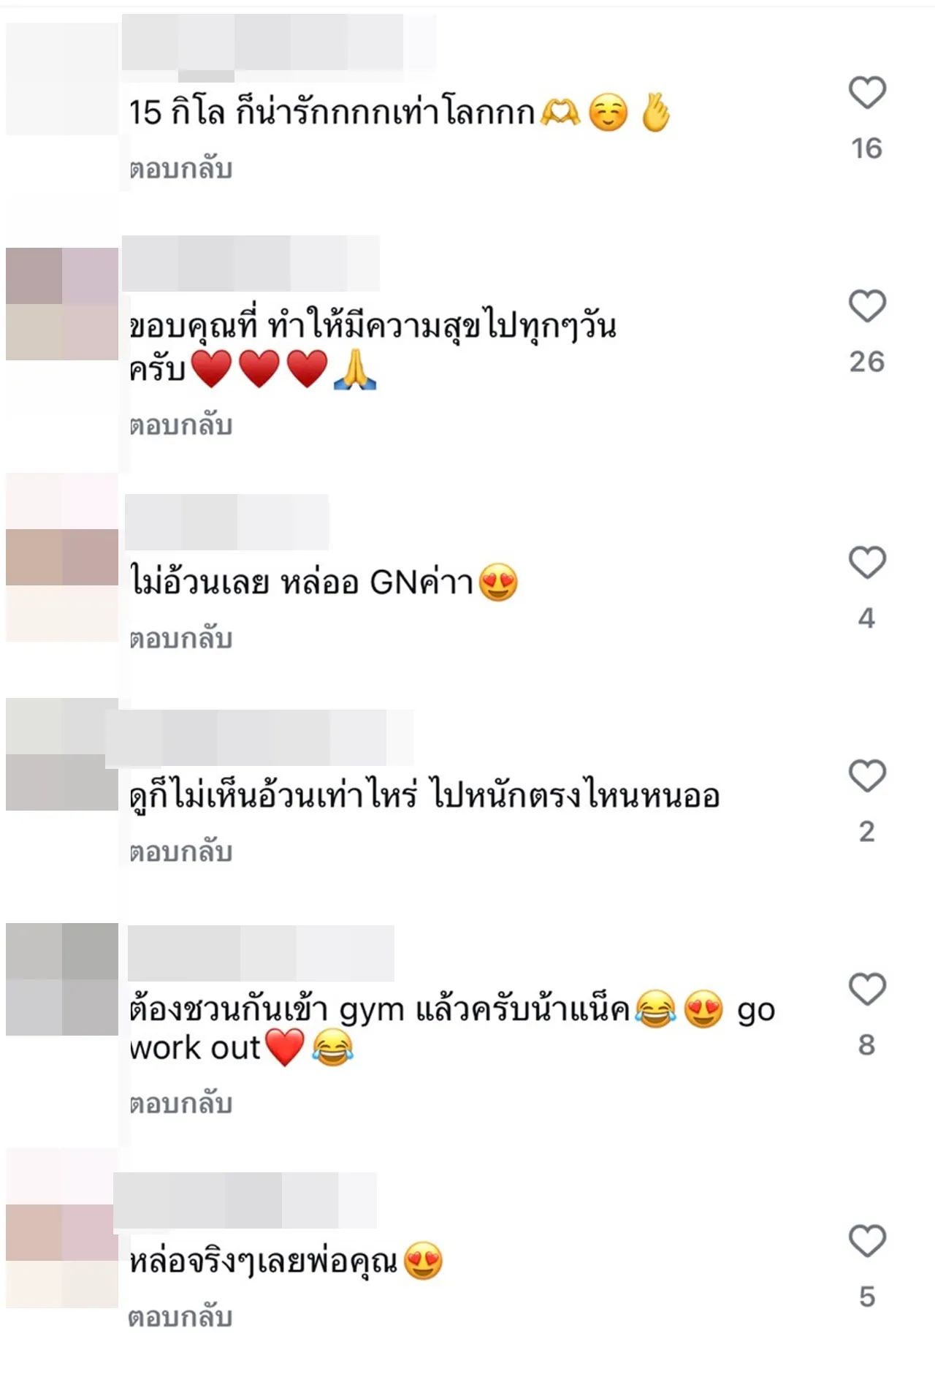The width and height of the screenshot is (935, 1385).
Task: Like the "หล่อจริงๆเลยพ่อคุณ" comment
Action: pos(867,1240)
